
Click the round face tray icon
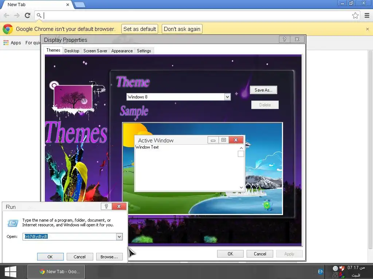335,268
